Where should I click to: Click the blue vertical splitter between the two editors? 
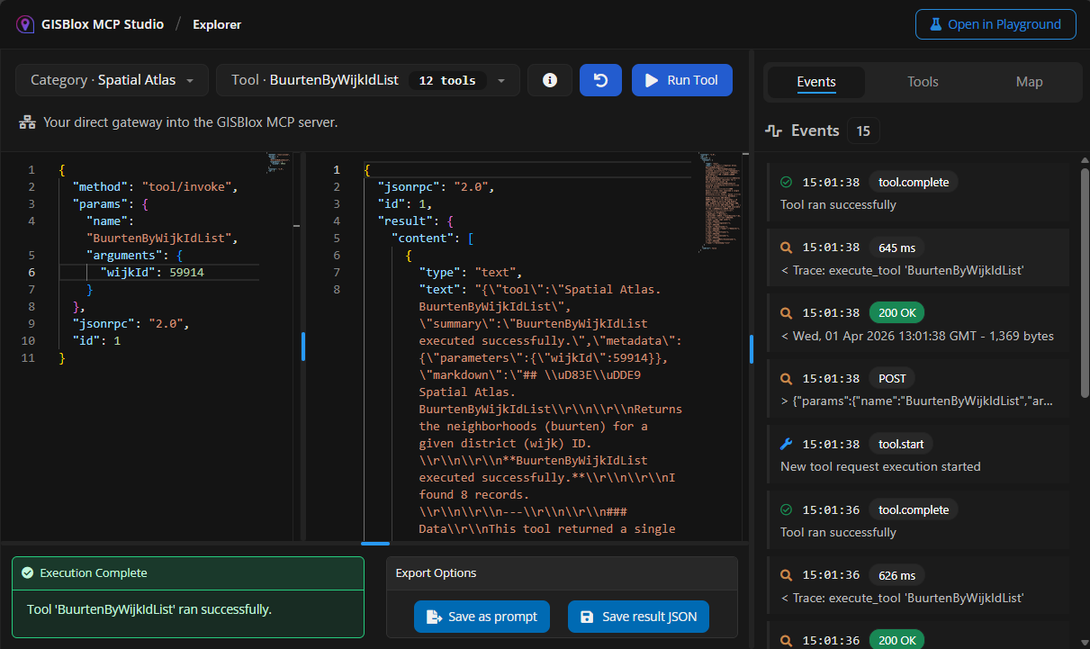(x=303, y=347)
